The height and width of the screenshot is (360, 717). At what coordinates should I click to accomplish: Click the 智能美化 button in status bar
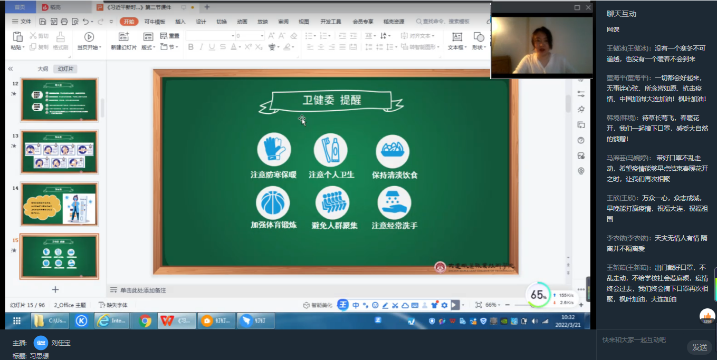click(318, 305)
